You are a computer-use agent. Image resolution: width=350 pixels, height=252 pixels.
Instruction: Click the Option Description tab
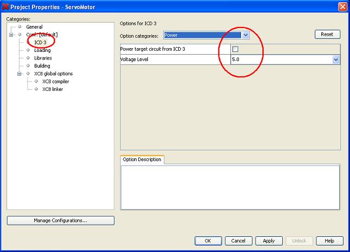pyautogui.click(x=142, y=160)
